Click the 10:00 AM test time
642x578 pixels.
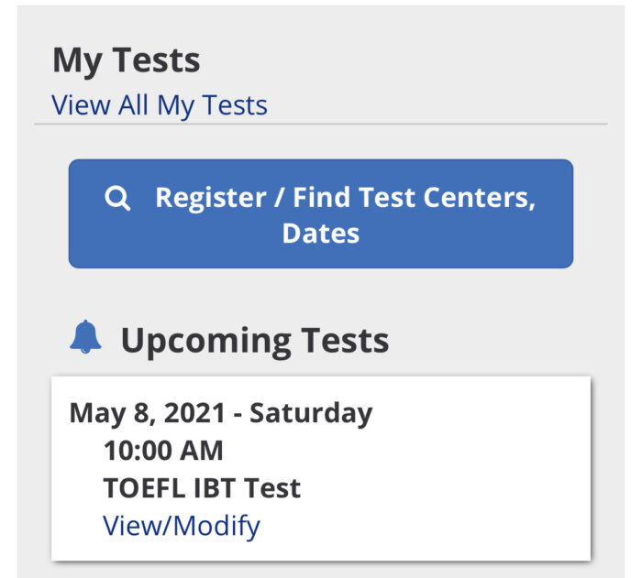point(163,451)
